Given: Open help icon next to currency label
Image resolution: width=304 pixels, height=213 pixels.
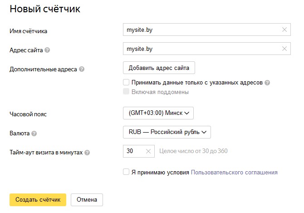Looking at the screenshot, I should pyautogui.click(x=34, y=134).
